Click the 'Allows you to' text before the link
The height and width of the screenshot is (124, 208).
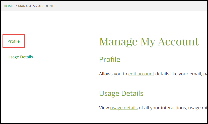(113, 74)
